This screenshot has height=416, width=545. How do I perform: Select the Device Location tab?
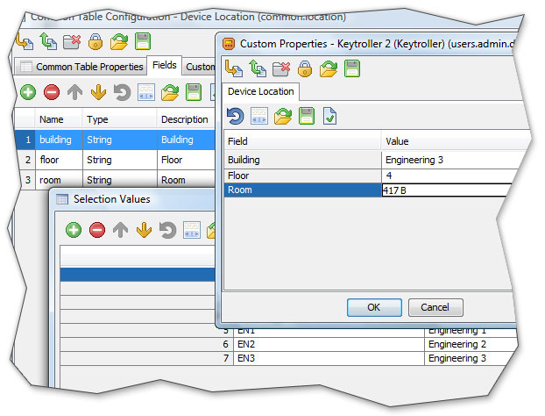pyautogui.click(x=261, y=91)
